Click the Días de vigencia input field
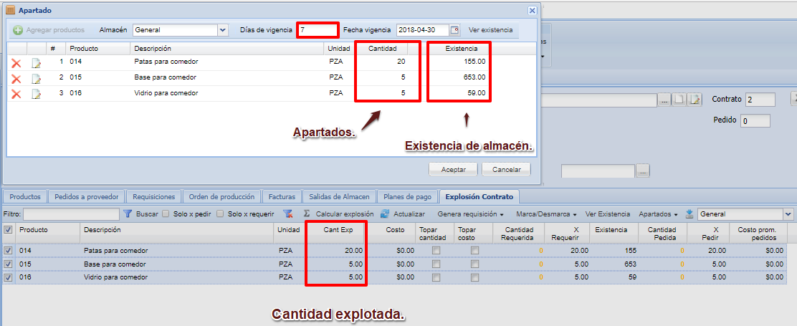The width and height of the screenshot is (797, 326). pos(318,30)
